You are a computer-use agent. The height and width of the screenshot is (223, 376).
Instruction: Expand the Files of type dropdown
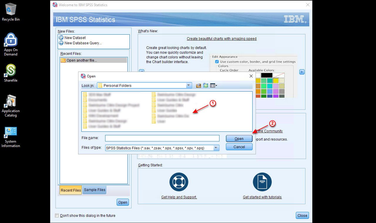click(x=216, y=148)
